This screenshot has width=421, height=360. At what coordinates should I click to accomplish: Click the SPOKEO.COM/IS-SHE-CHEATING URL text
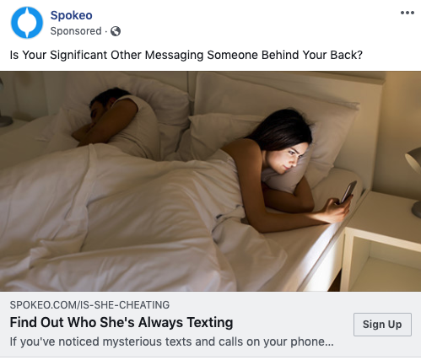(x=89, y=305)
